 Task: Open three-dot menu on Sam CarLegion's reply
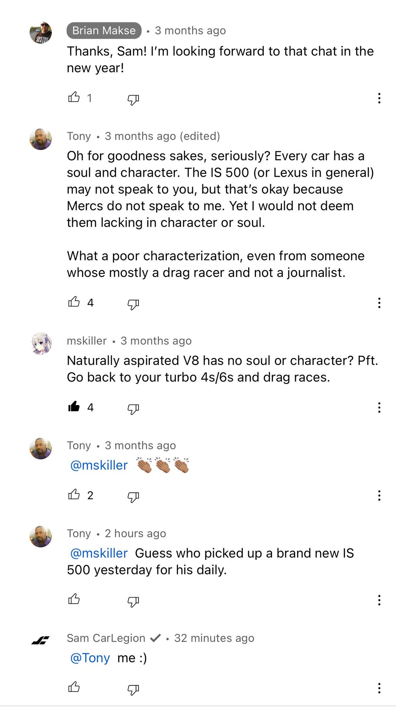tap(379, 688)
